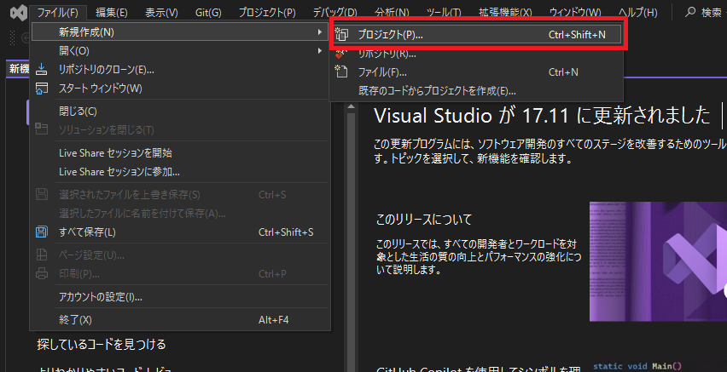Screen dimensions: 727x372
Task: Click 終了(X) to exit Visual Studio
Action: point(75,320)
